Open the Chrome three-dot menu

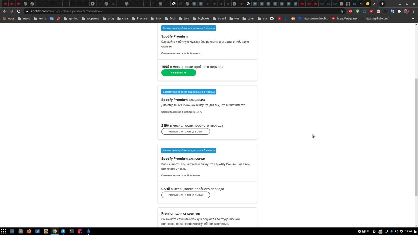point(413,11)
